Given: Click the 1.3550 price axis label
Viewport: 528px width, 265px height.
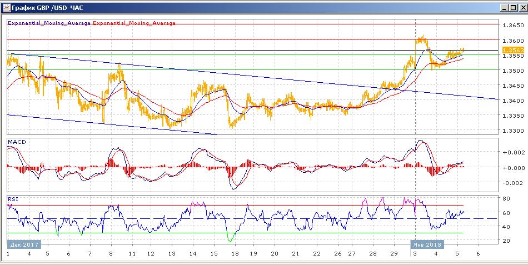Looking at the screenshot, I should click(513, 56).
